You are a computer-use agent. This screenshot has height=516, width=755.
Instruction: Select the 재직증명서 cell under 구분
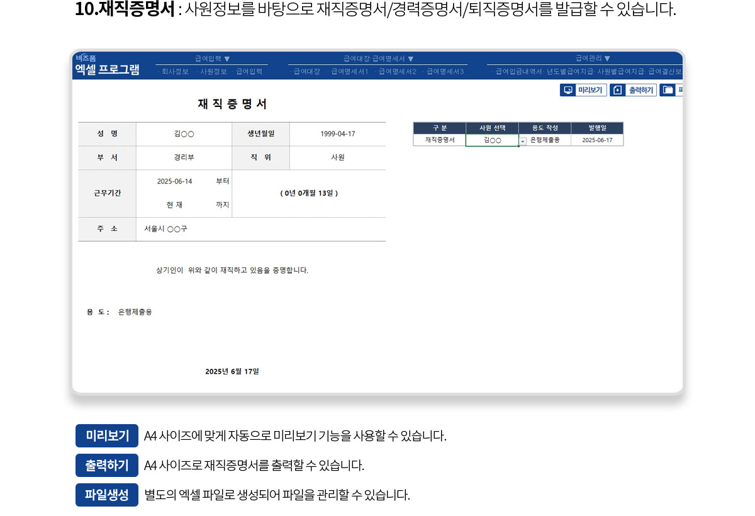(x=439, y=140)
